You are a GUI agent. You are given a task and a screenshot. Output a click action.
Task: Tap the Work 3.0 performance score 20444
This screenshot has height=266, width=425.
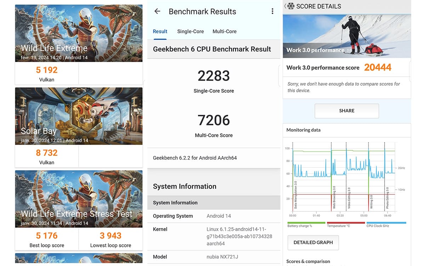pyautogui.click(x=378, y=67)
